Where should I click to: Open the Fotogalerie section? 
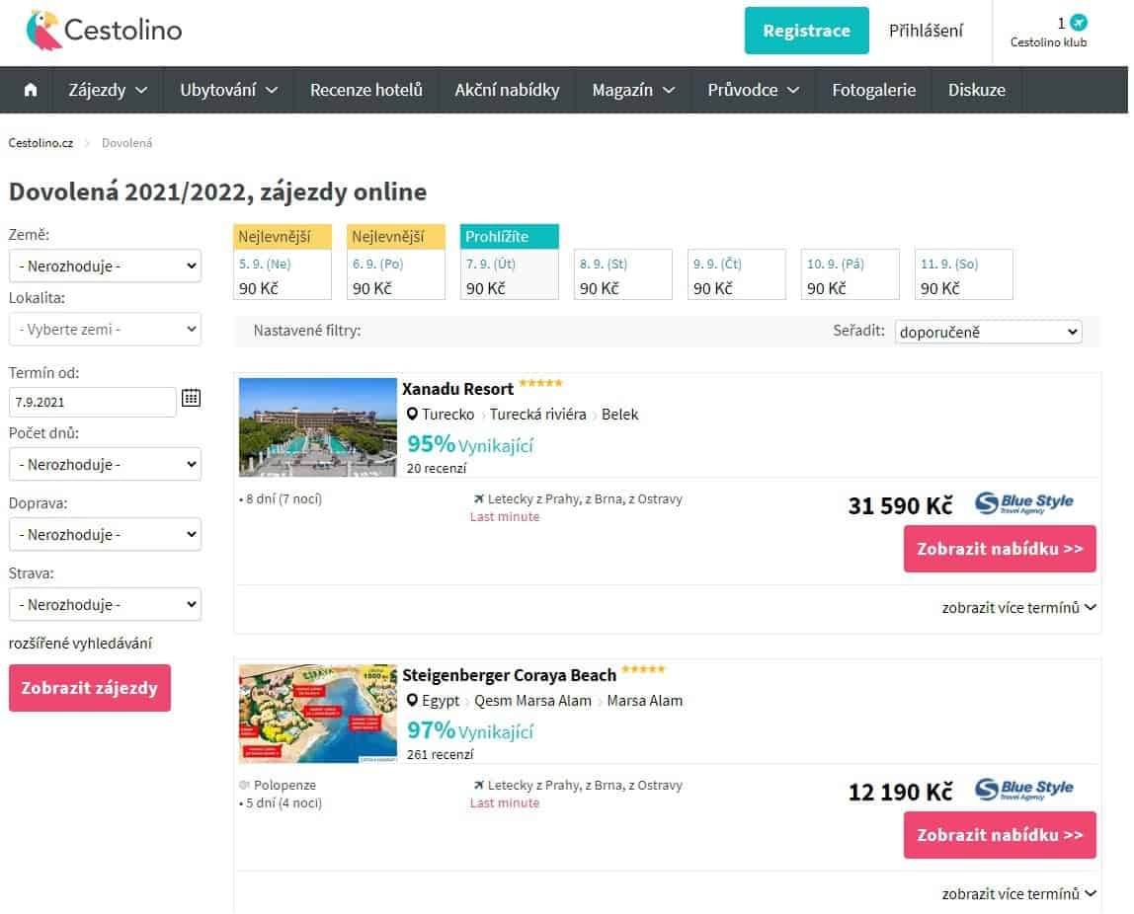click(x=873, y=91)
